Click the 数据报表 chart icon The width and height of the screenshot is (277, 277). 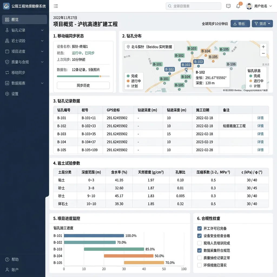click(x=7, y=83)
